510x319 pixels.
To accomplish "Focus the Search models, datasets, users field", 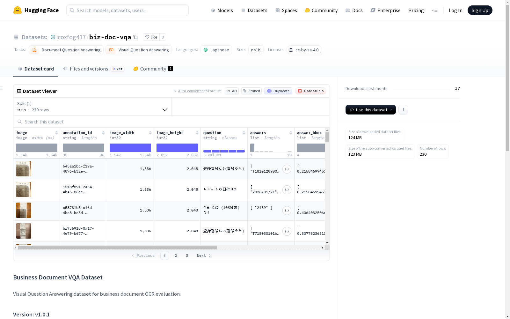I will point(127,10).
